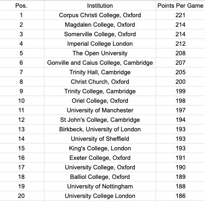The width and height of the screenshot is (205, 202).
Task: Click the cell with value 200
Action: (x=181, y=82)
